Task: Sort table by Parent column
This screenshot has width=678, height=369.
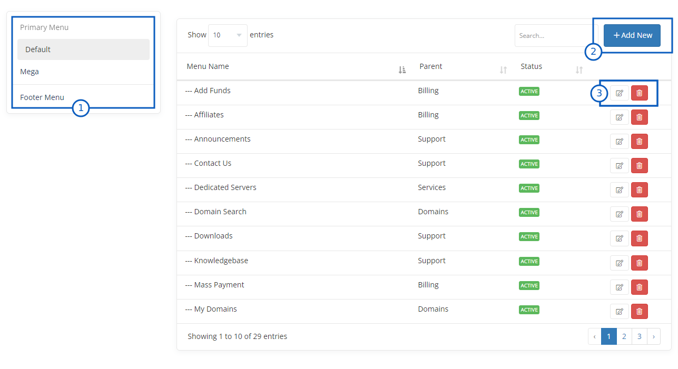Action: pos(503,69)
